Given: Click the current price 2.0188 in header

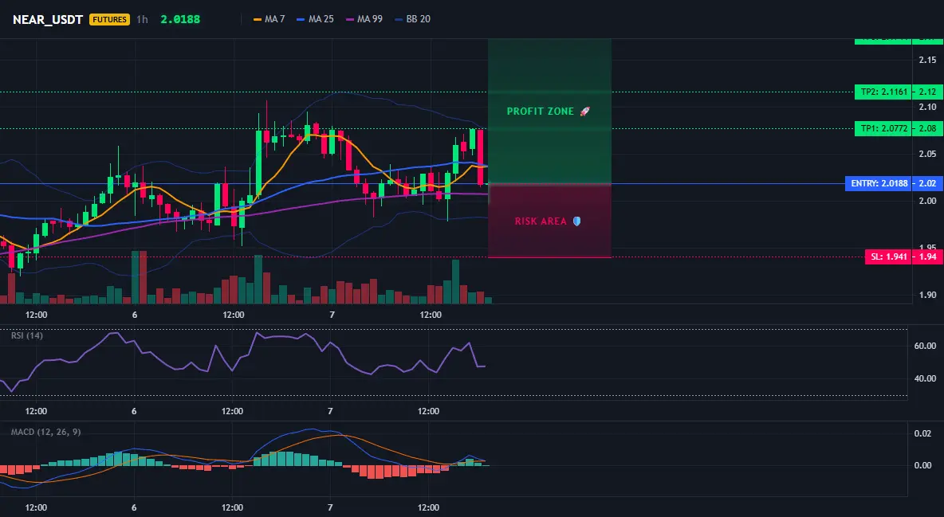Looking at the screenshot, I should pyautogui.click(x=180, y=19).
